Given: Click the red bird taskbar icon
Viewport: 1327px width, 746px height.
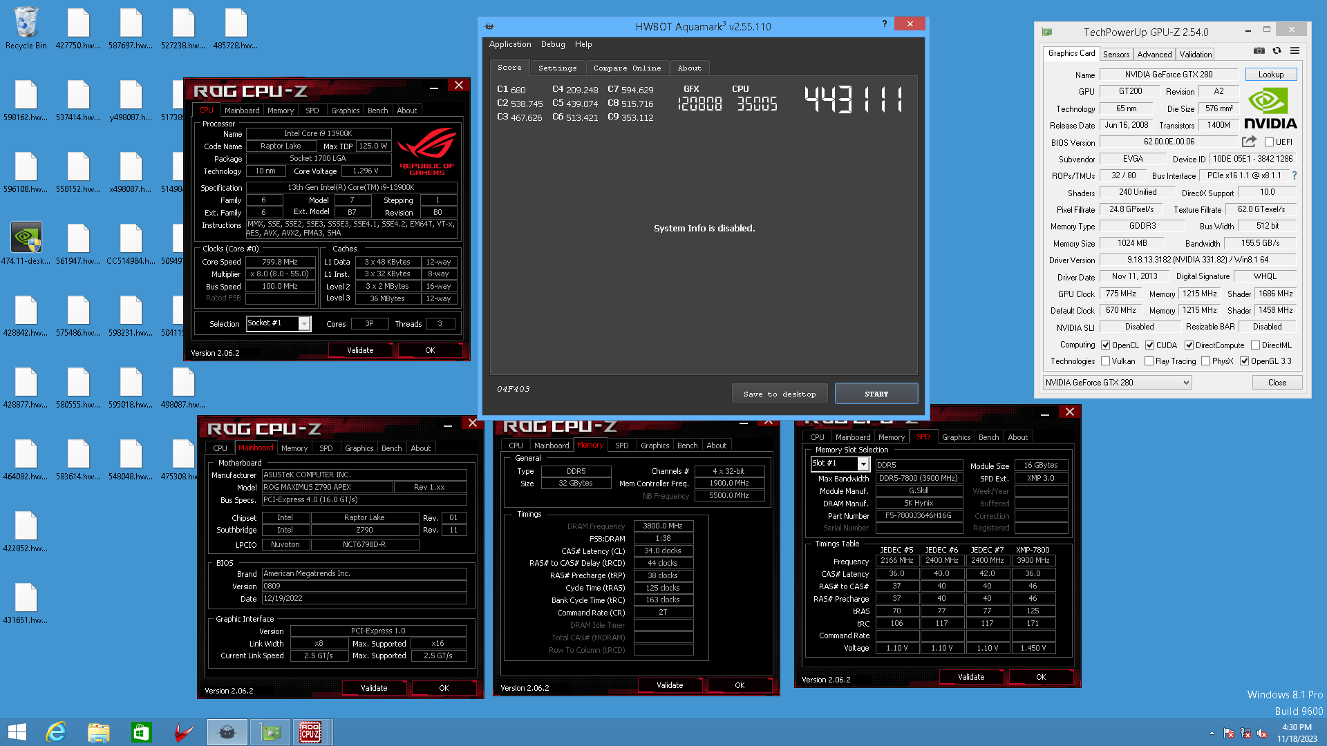Looking at the screenshot, I should point(184,732).
